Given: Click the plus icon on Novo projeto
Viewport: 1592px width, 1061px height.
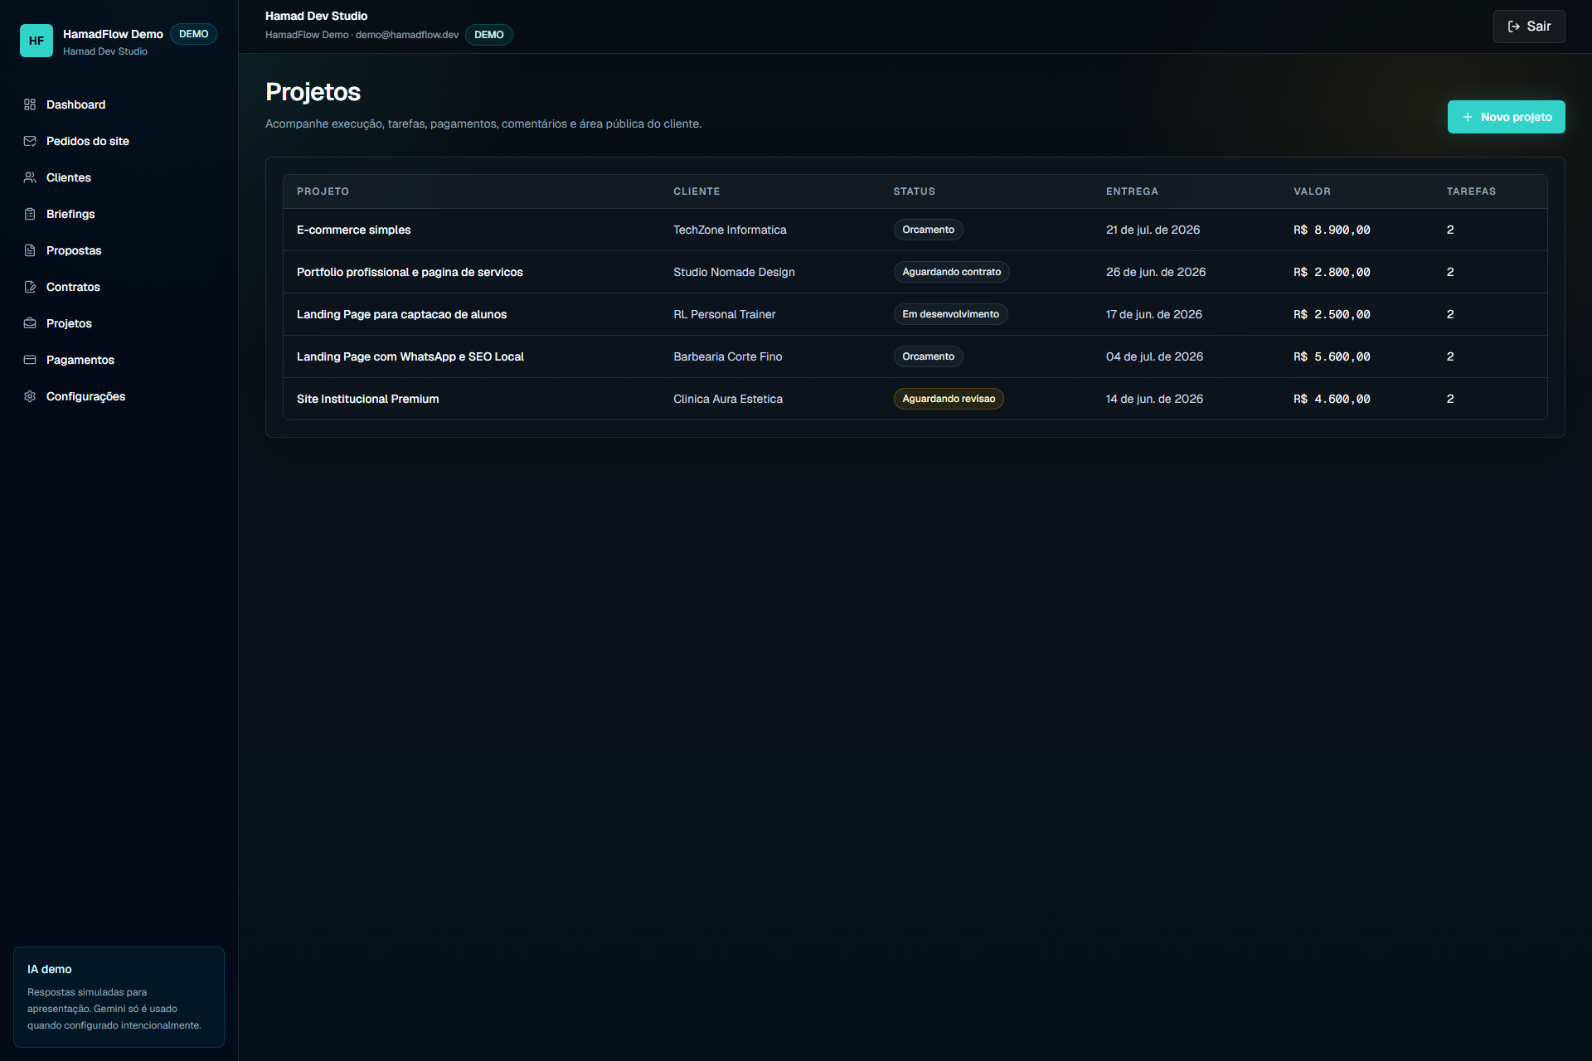Looking at the screenshot, I should pyautogui.click(x=1467, y=117).
